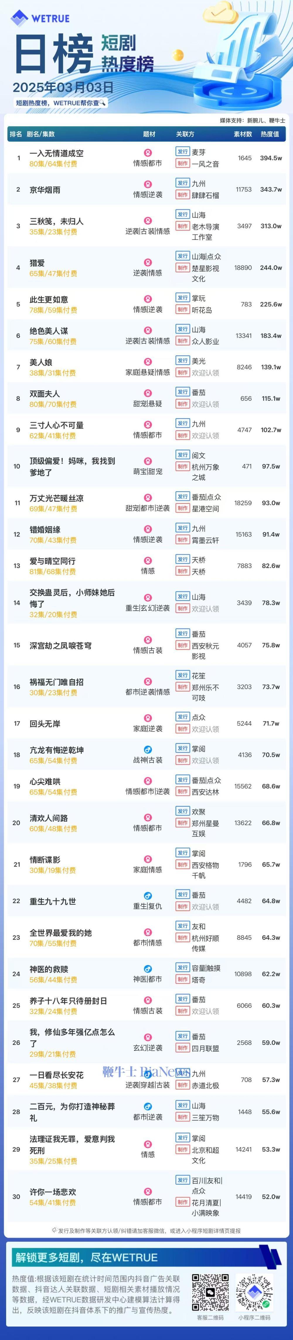
Task: Click the magnifier icon after WETRUE帮你查
Action: click(x=102, y=102)
